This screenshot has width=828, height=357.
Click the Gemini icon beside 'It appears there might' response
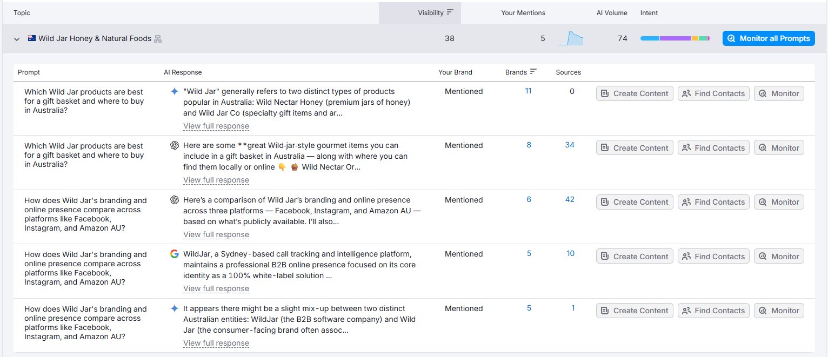[174, 308]
